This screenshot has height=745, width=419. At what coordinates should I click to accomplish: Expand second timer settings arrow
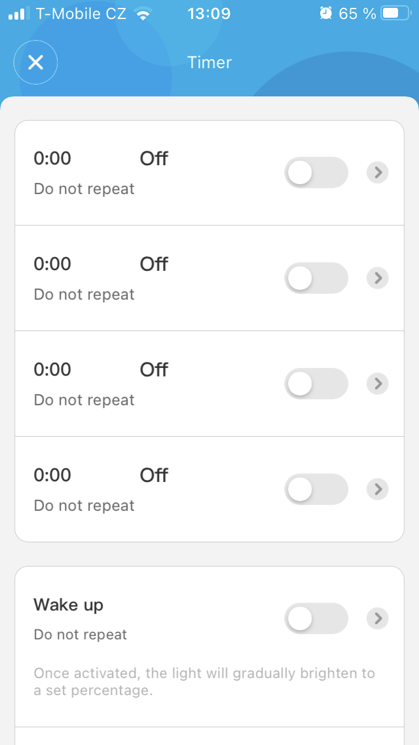pyautogui.click(x=377, y=278)
